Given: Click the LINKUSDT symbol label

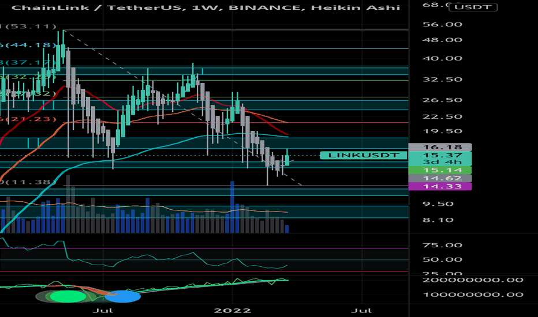Looking at the screenshot, I should tap(363, 155).
